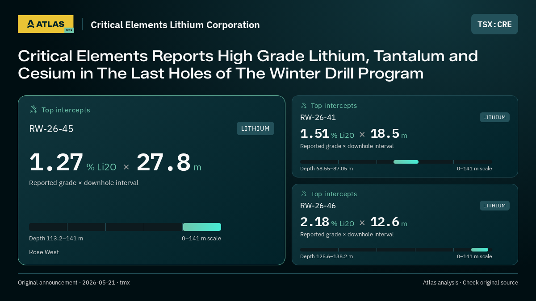Click the drill icon in RW-26-46 card
Image resolution: width=536 pixels, height=301 pixels.
304,194
